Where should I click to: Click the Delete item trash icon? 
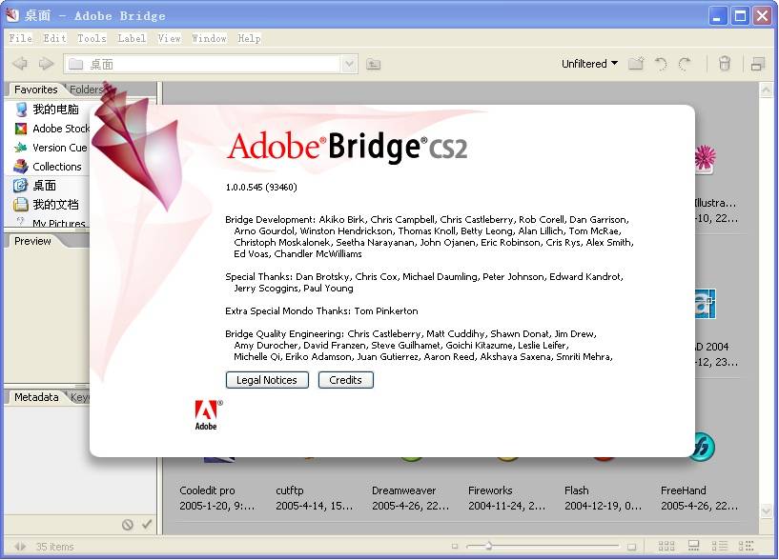coord(725,64)
